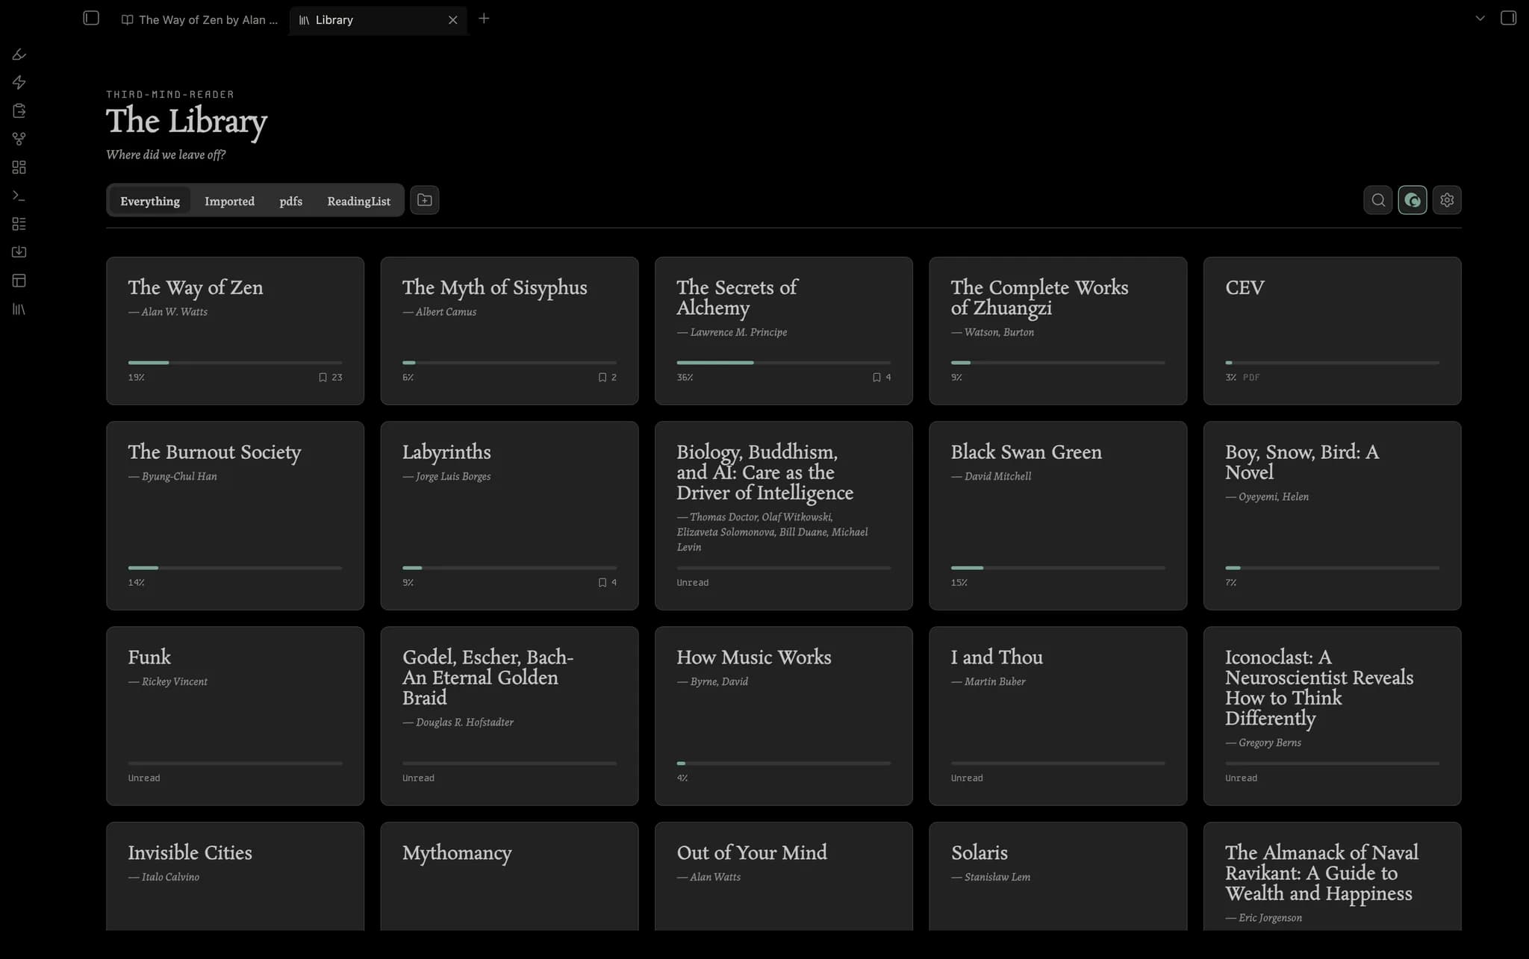Open Funk by Rickey Vincent

pyautogui.click(x=235, y=716)
